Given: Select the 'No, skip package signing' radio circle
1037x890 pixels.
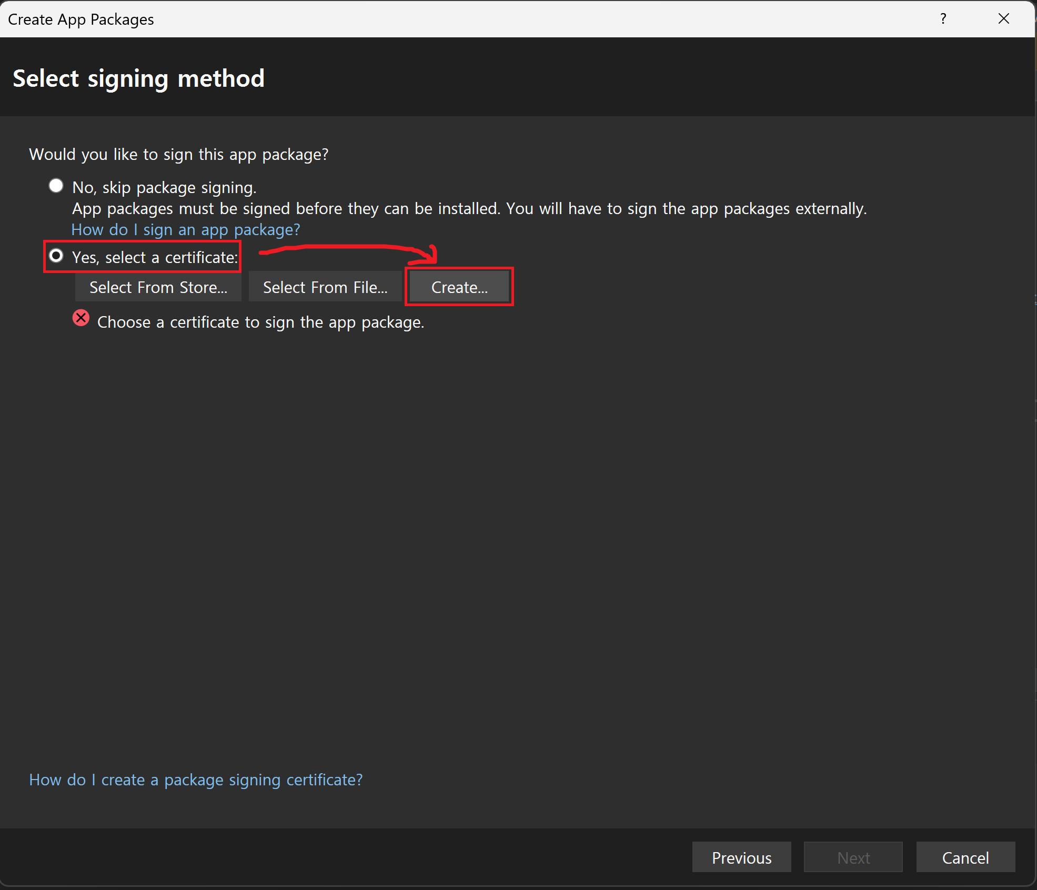Looking at the screenshot, I should point(56,186).
